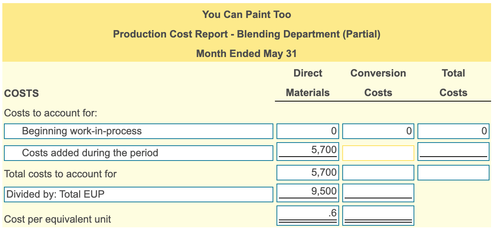Select the Beginning work-in-process row label

tap(138, 131)
